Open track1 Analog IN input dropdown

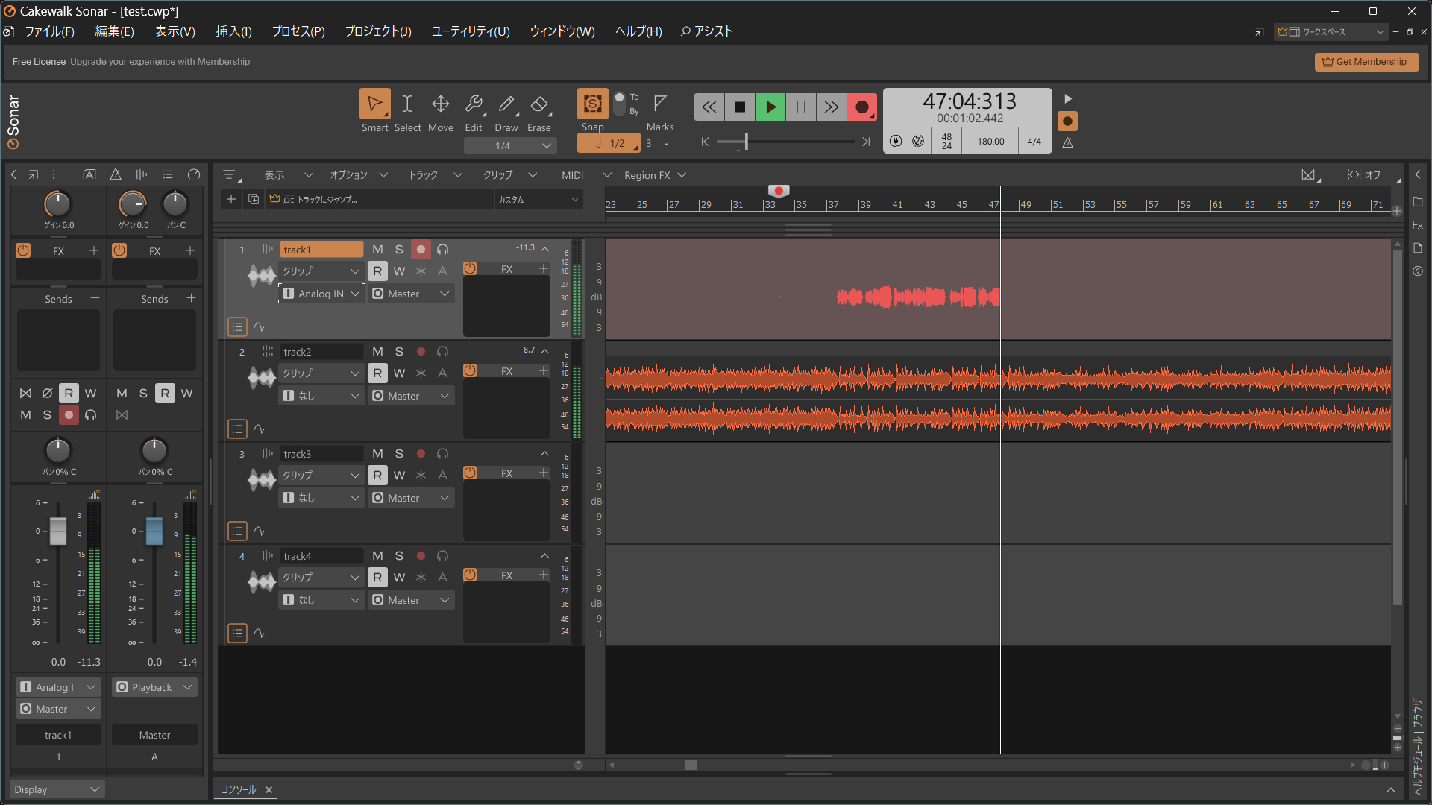[x=322, y=294]
